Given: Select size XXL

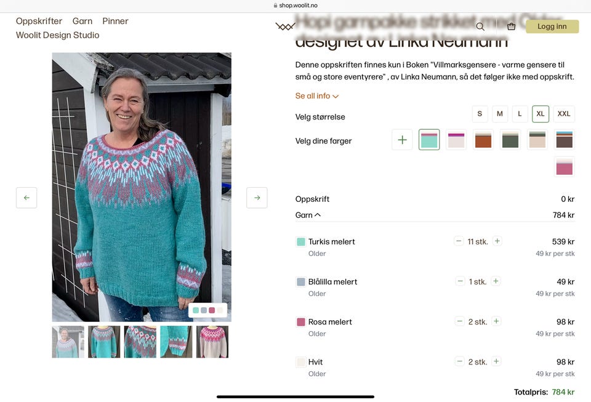Looking at the screenshot, I should tap(564, 114).
